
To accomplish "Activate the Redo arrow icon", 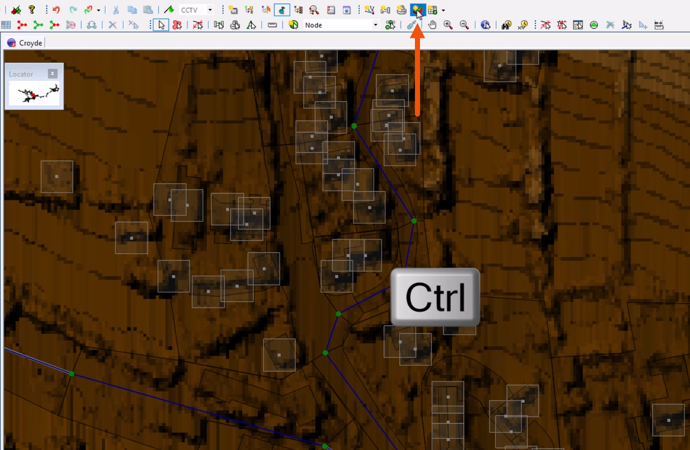I will tap(73, 9).
